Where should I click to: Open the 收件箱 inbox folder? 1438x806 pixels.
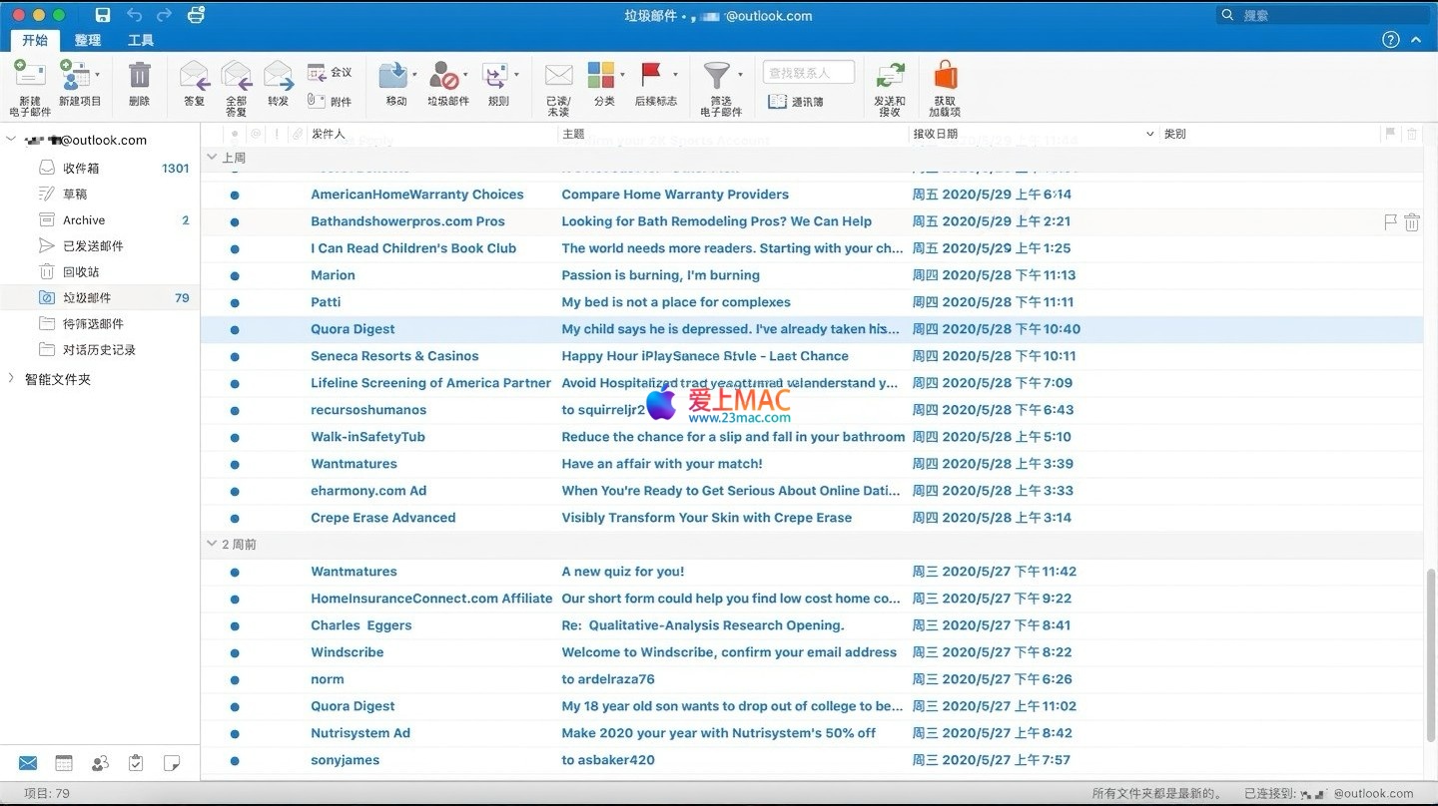click(x=81, y=169)
